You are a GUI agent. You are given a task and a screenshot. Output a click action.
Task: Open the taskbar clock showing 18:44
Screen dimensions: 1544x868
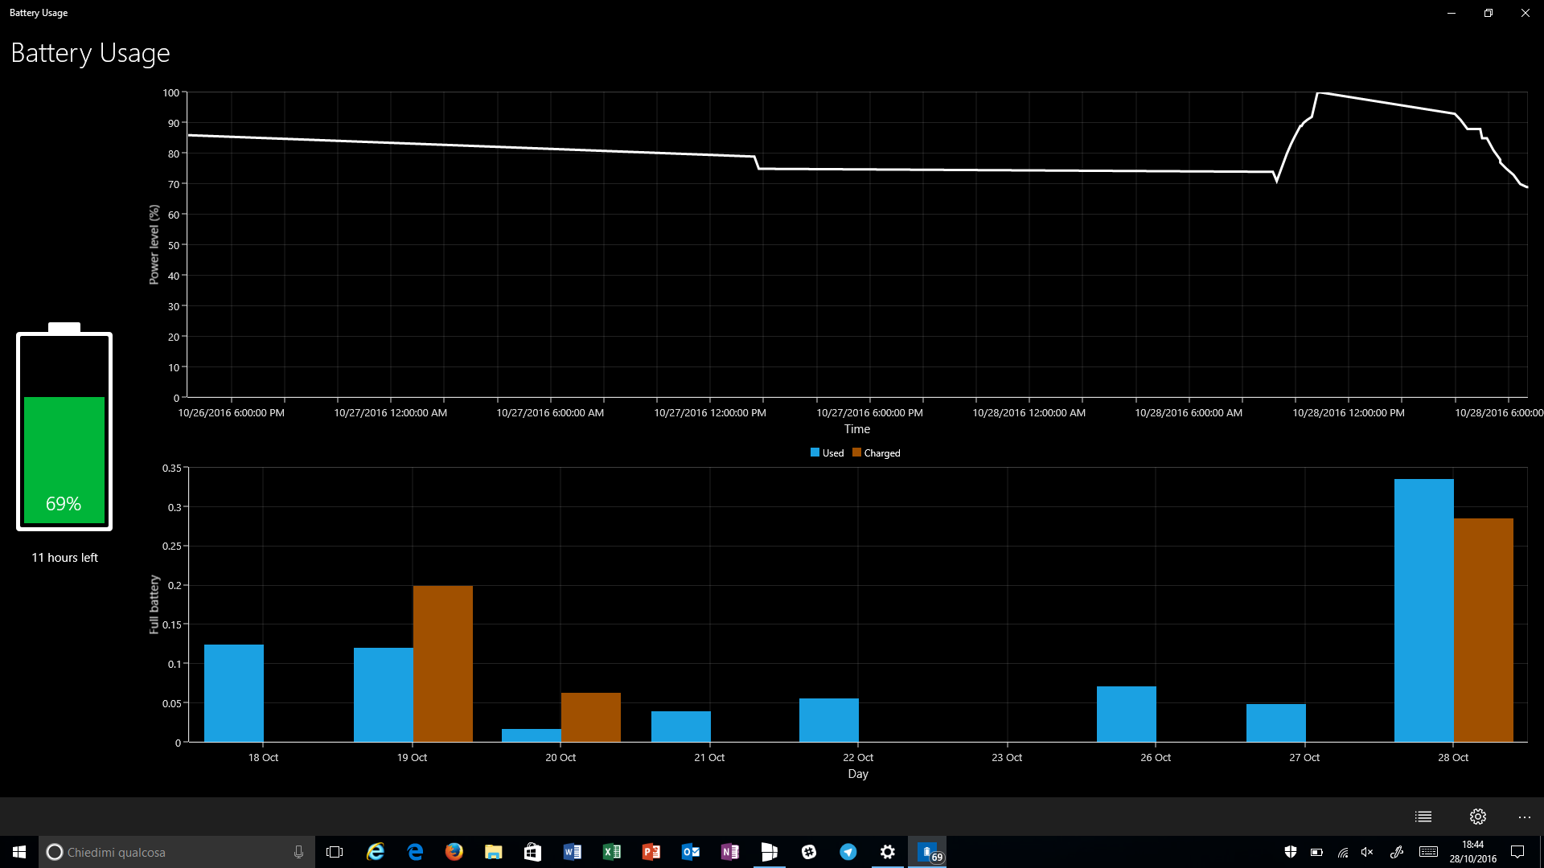coord(1473,852)
